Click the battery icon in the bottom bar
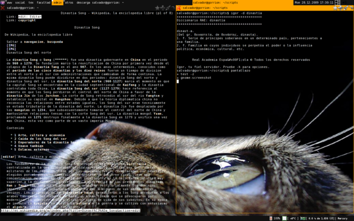This screenshot has height=221, width=354. coord(270,218)
